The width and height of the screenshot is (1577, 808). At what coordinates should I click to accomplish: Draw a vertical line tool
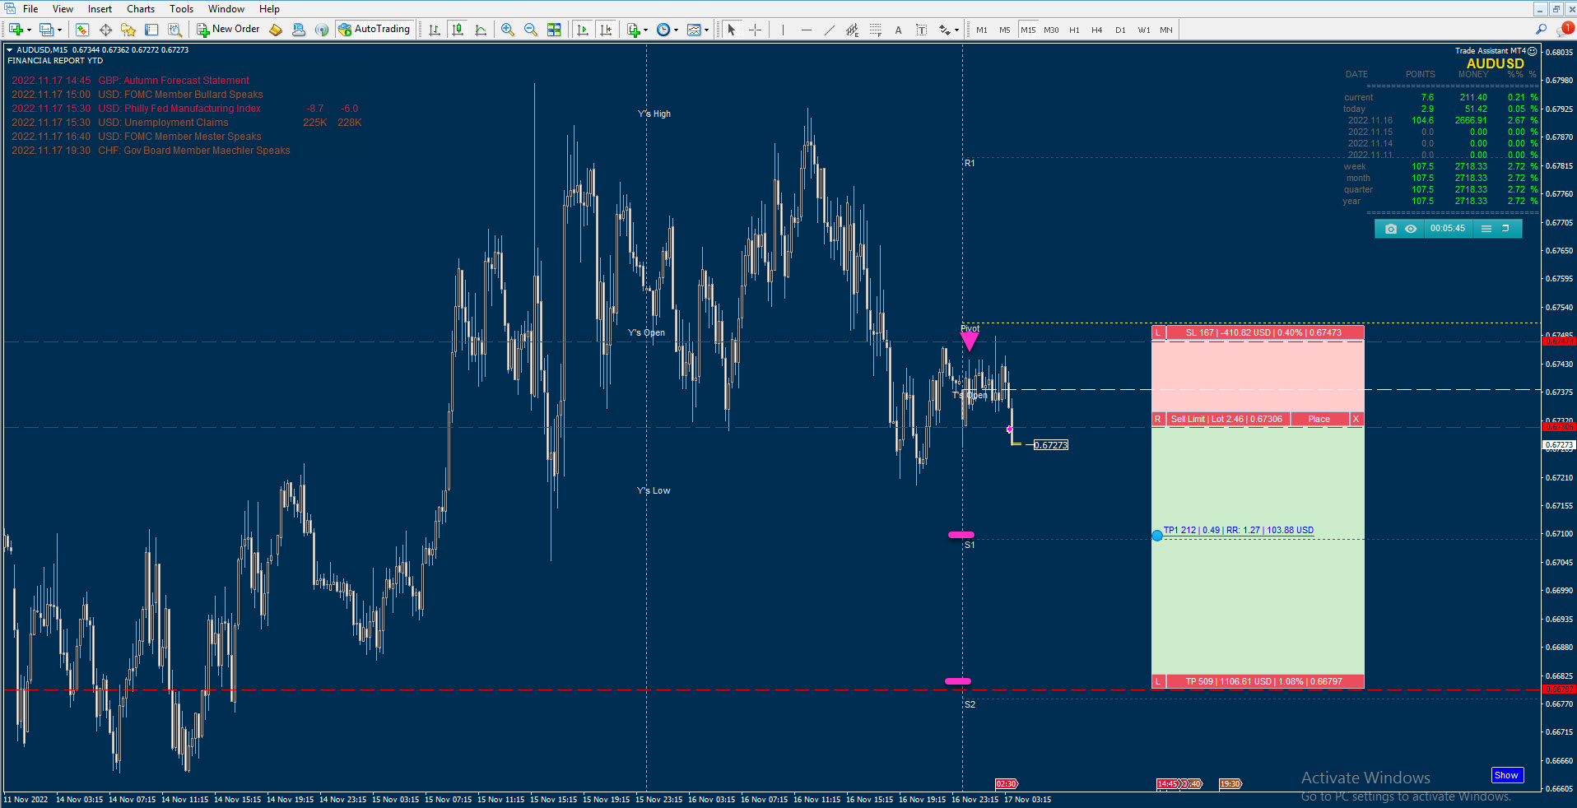point(783,30)
